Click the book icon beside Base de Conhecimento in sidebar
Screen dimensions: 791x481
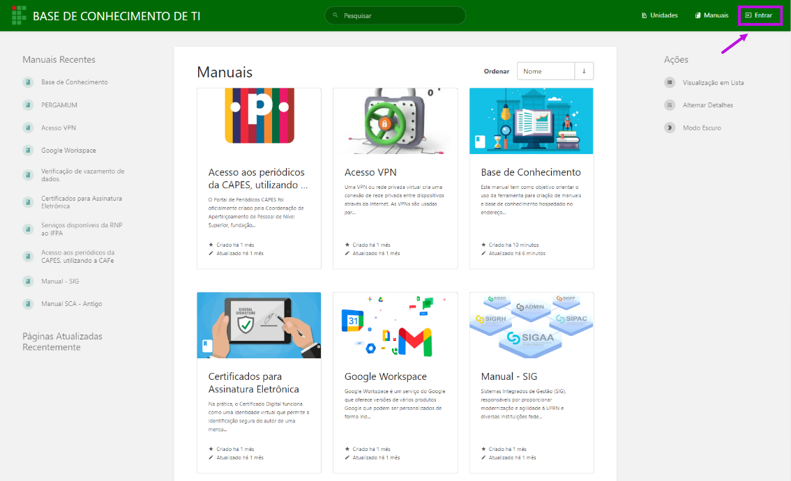(28, 82)
